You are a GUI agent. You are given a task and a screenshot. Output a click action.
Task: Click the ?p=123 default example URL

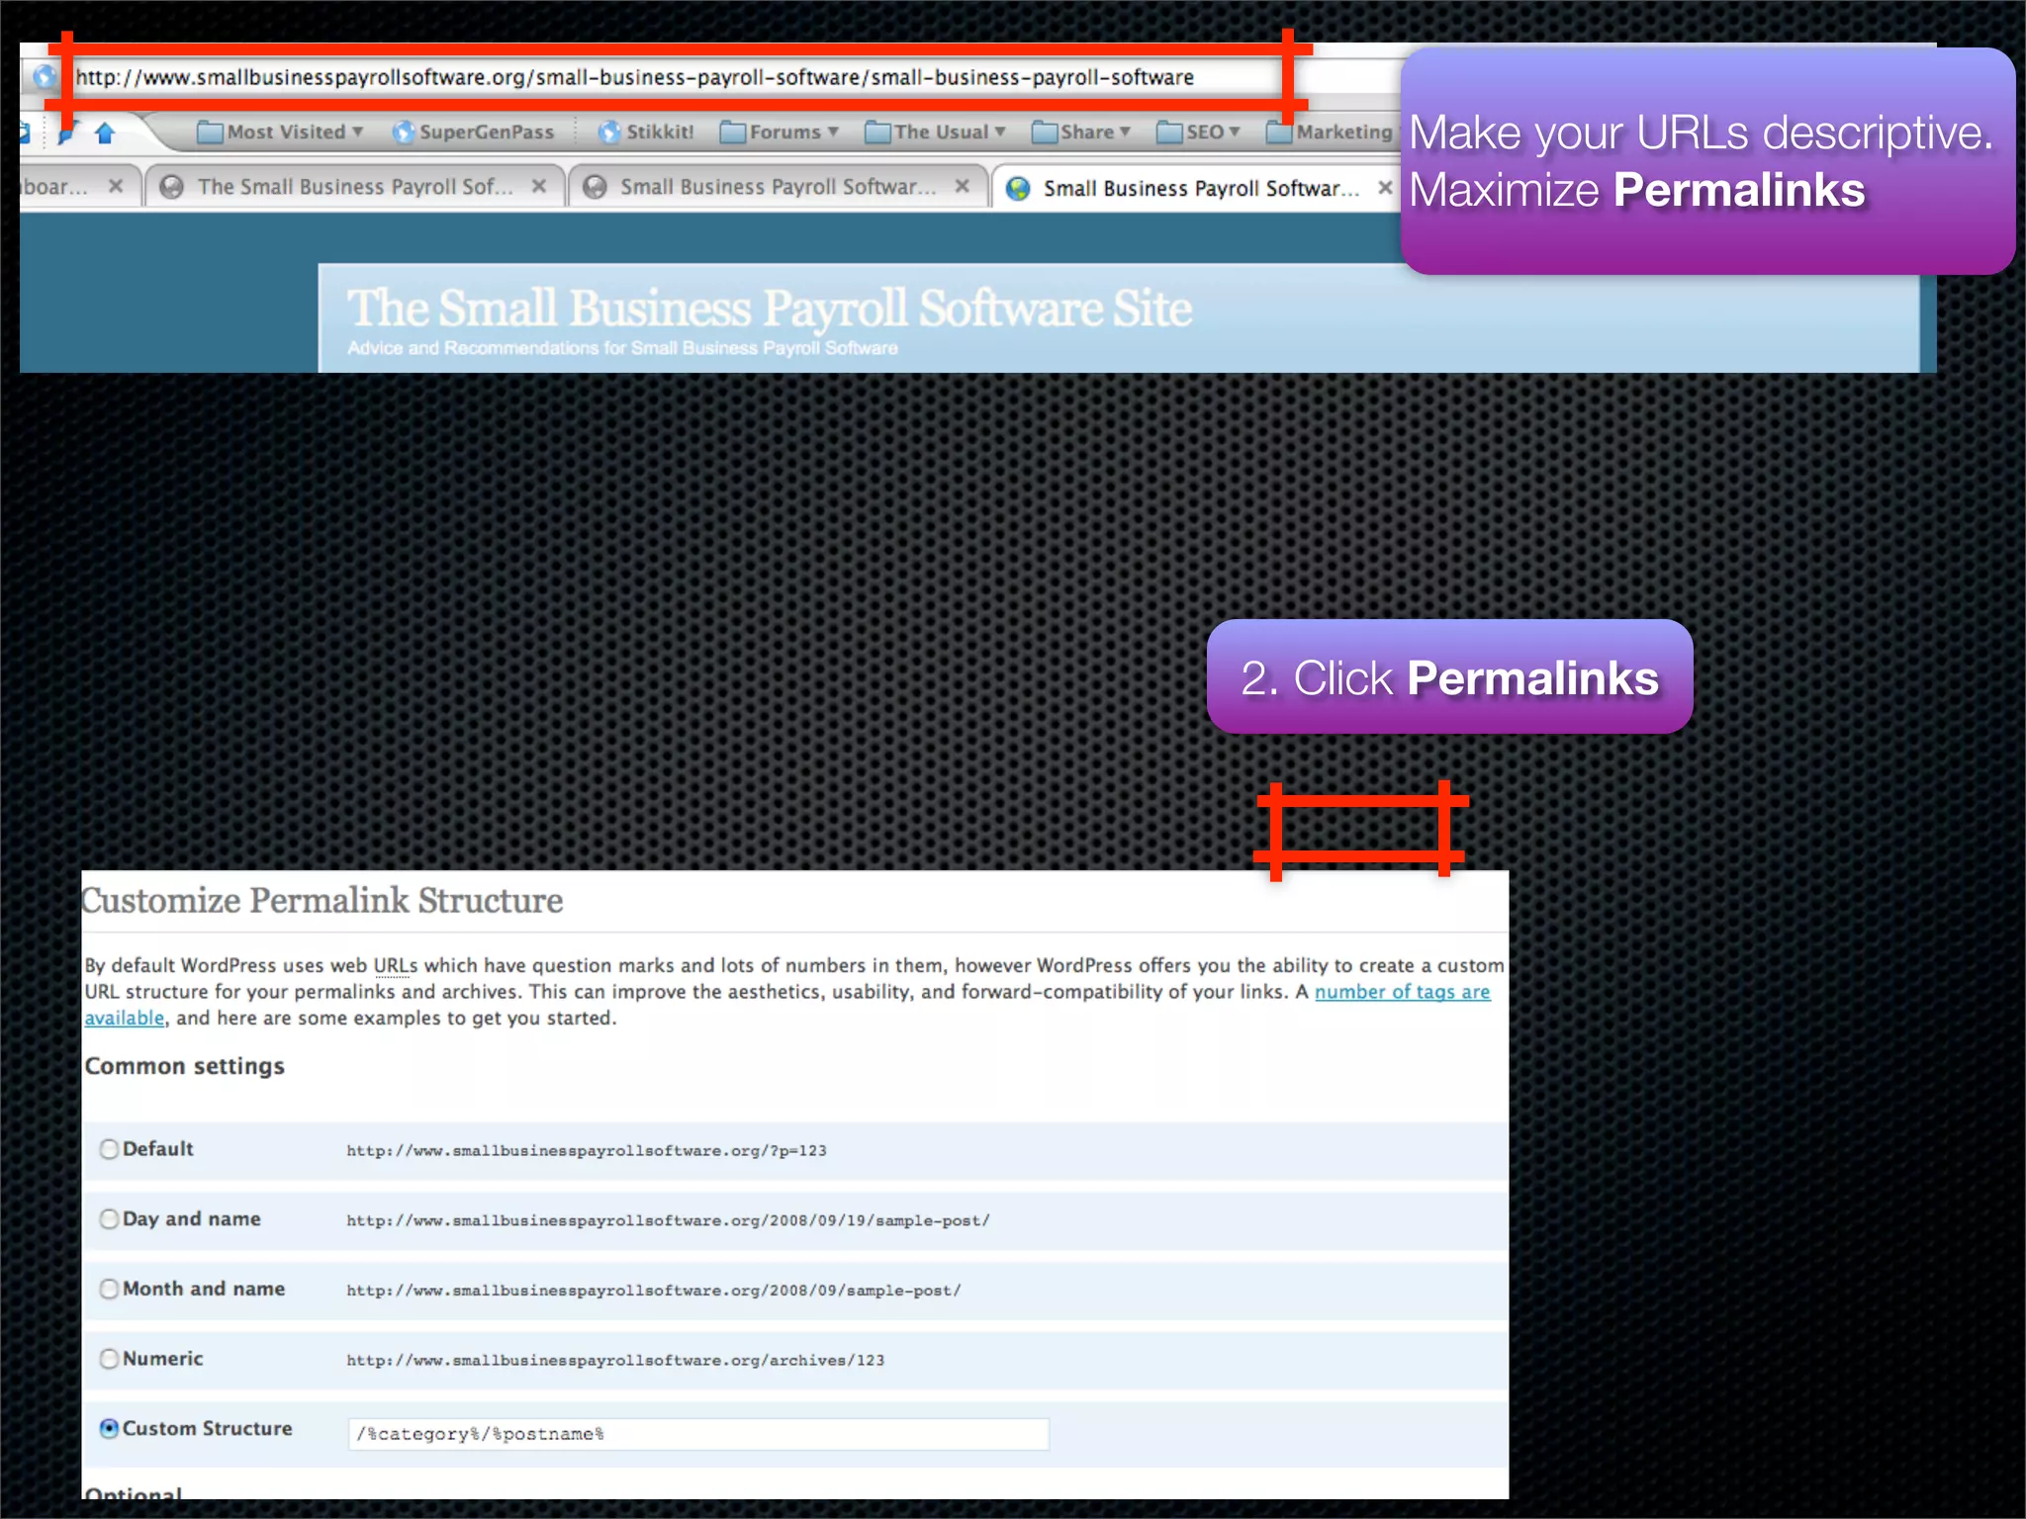pyautogui.click(x=587, y=1151)
